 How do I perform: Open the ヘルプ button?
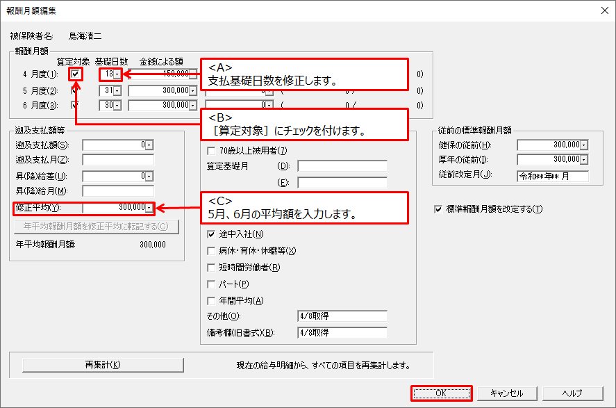point(572,393)
